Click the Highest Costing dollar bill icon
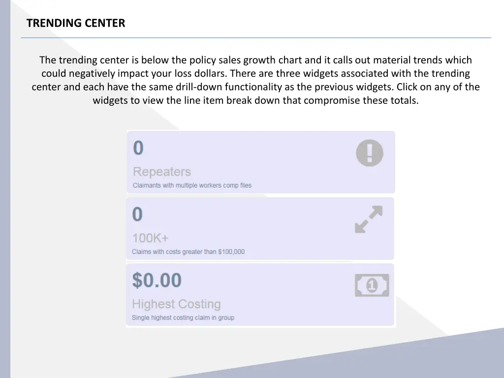The width and height of the screenshot is (504, 378). (x=372, y=285)
